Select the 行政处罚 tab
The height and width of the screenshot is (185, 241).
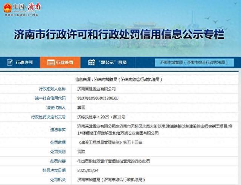pyautogui.click(x=60, y=62)
